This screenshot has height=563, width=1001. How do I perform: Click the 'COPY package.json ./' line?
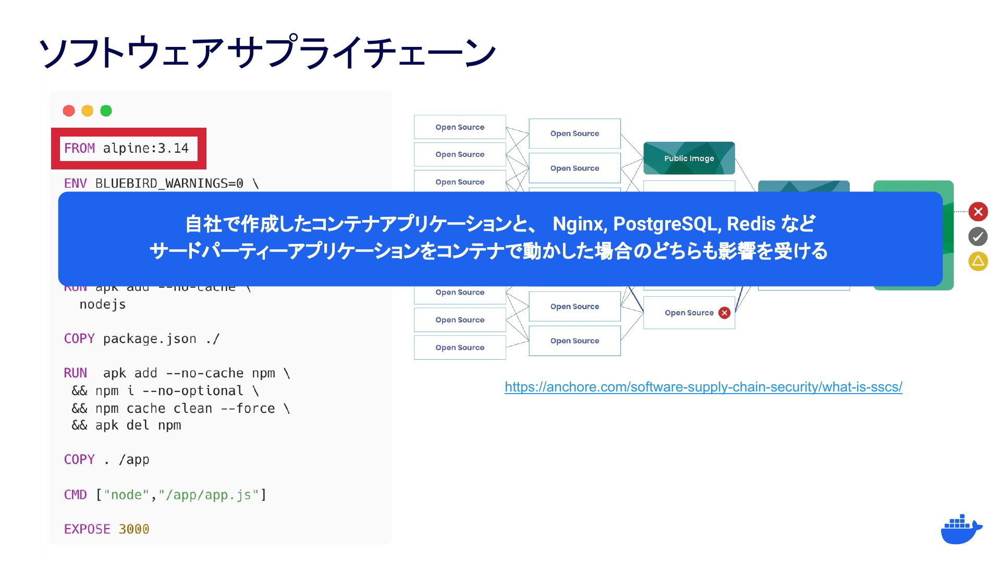[x=142, y=339]
